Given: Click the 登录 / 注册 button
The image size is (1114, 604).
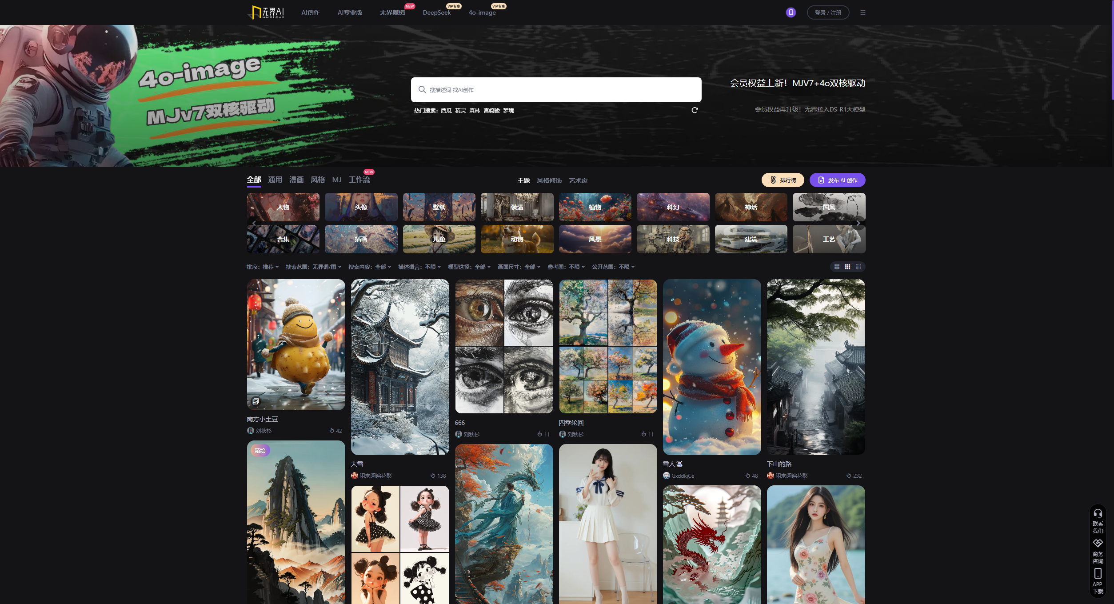Looking at the screenshot, I should [x=828, y=12].
